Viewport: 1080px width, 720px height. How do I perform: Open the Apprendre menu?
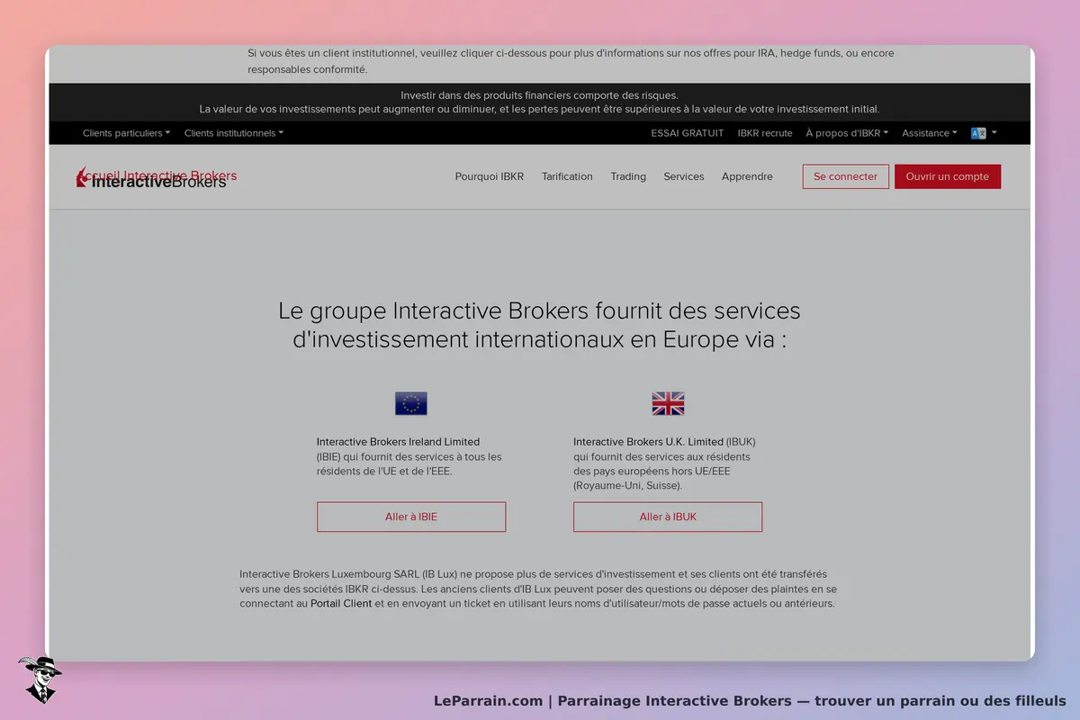tap(747, 176)
